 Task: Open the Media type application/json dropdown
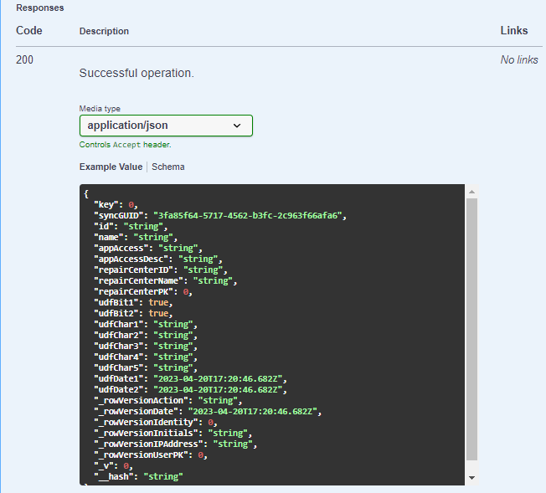click(x=166, y=126)
